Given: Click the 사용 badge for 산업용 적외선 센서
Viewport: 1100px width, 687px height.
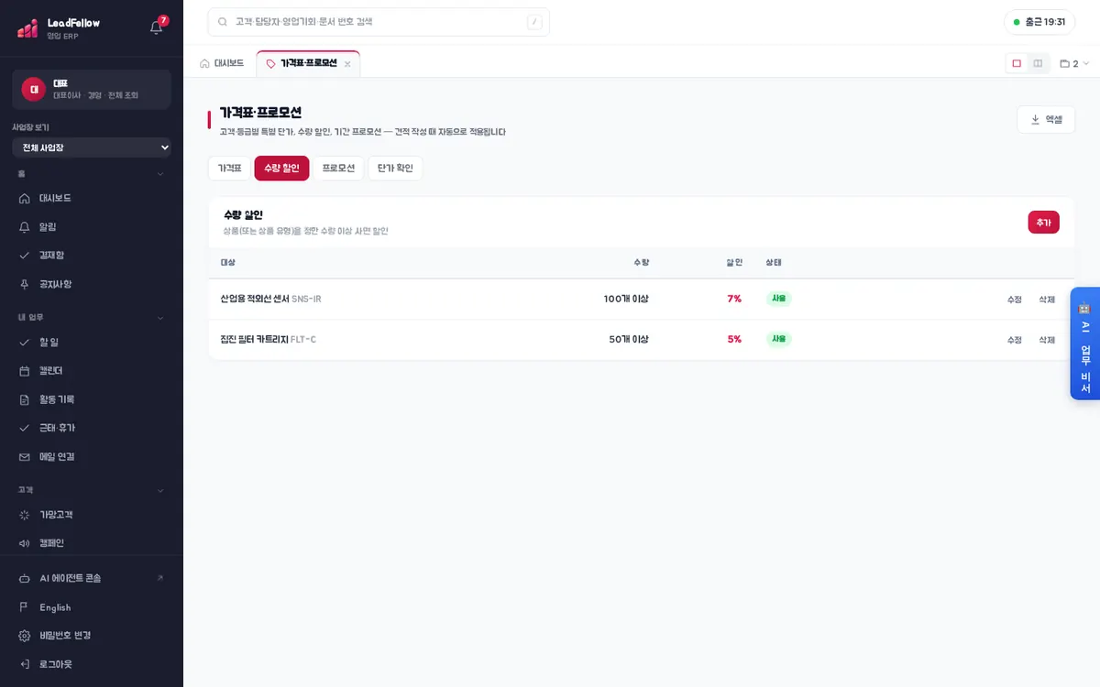Looking at the screenshot, I should point(779,299).
